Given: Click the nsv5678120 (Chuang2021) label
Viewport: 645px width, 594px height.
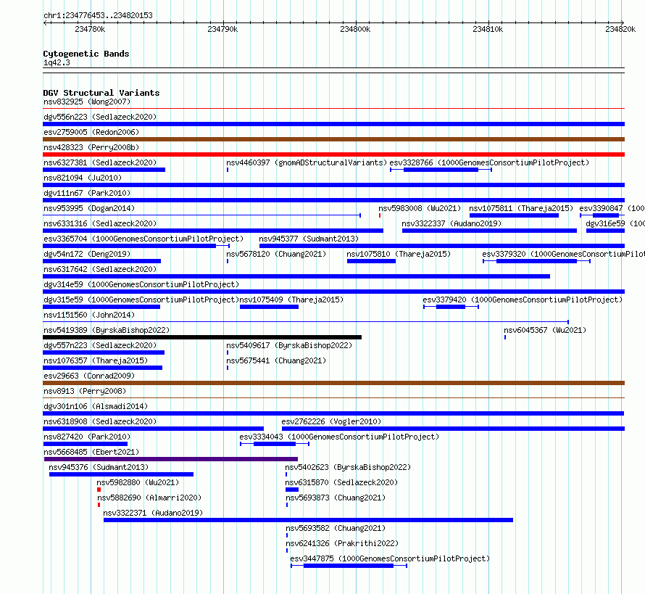Looking at the screenshot, I should 276,254.
